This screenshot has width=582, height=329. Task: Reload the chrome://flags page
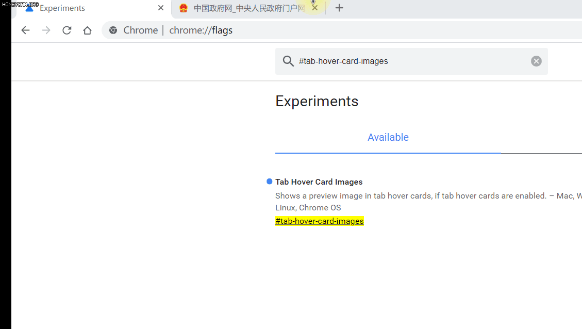[66, 30]
